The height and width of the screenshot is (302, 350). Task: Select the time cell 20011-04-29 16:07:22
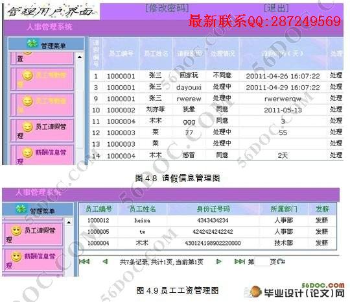click(x=283, y=87)
